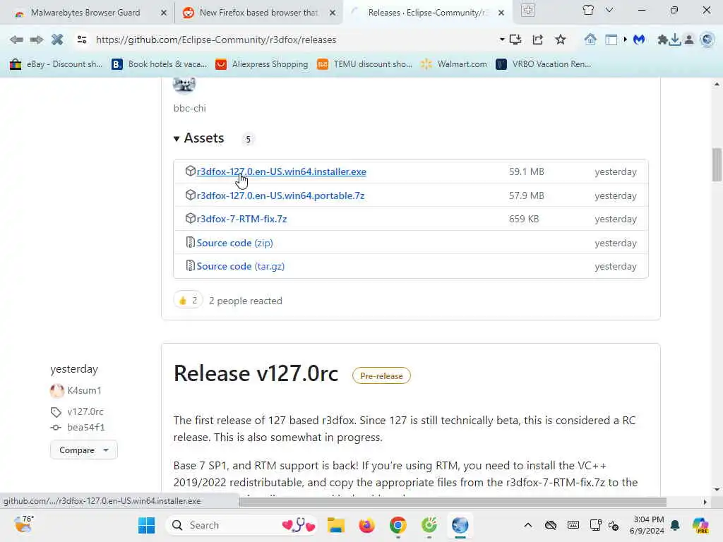Click the vertical scrollbar thumb

pos(717,164)
